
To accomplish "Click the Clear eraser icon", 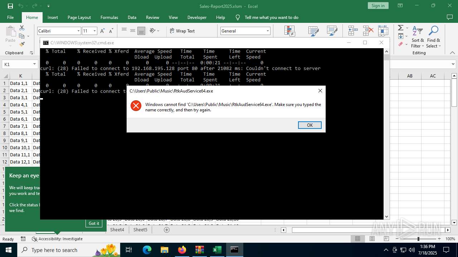I will click(401, 44).
